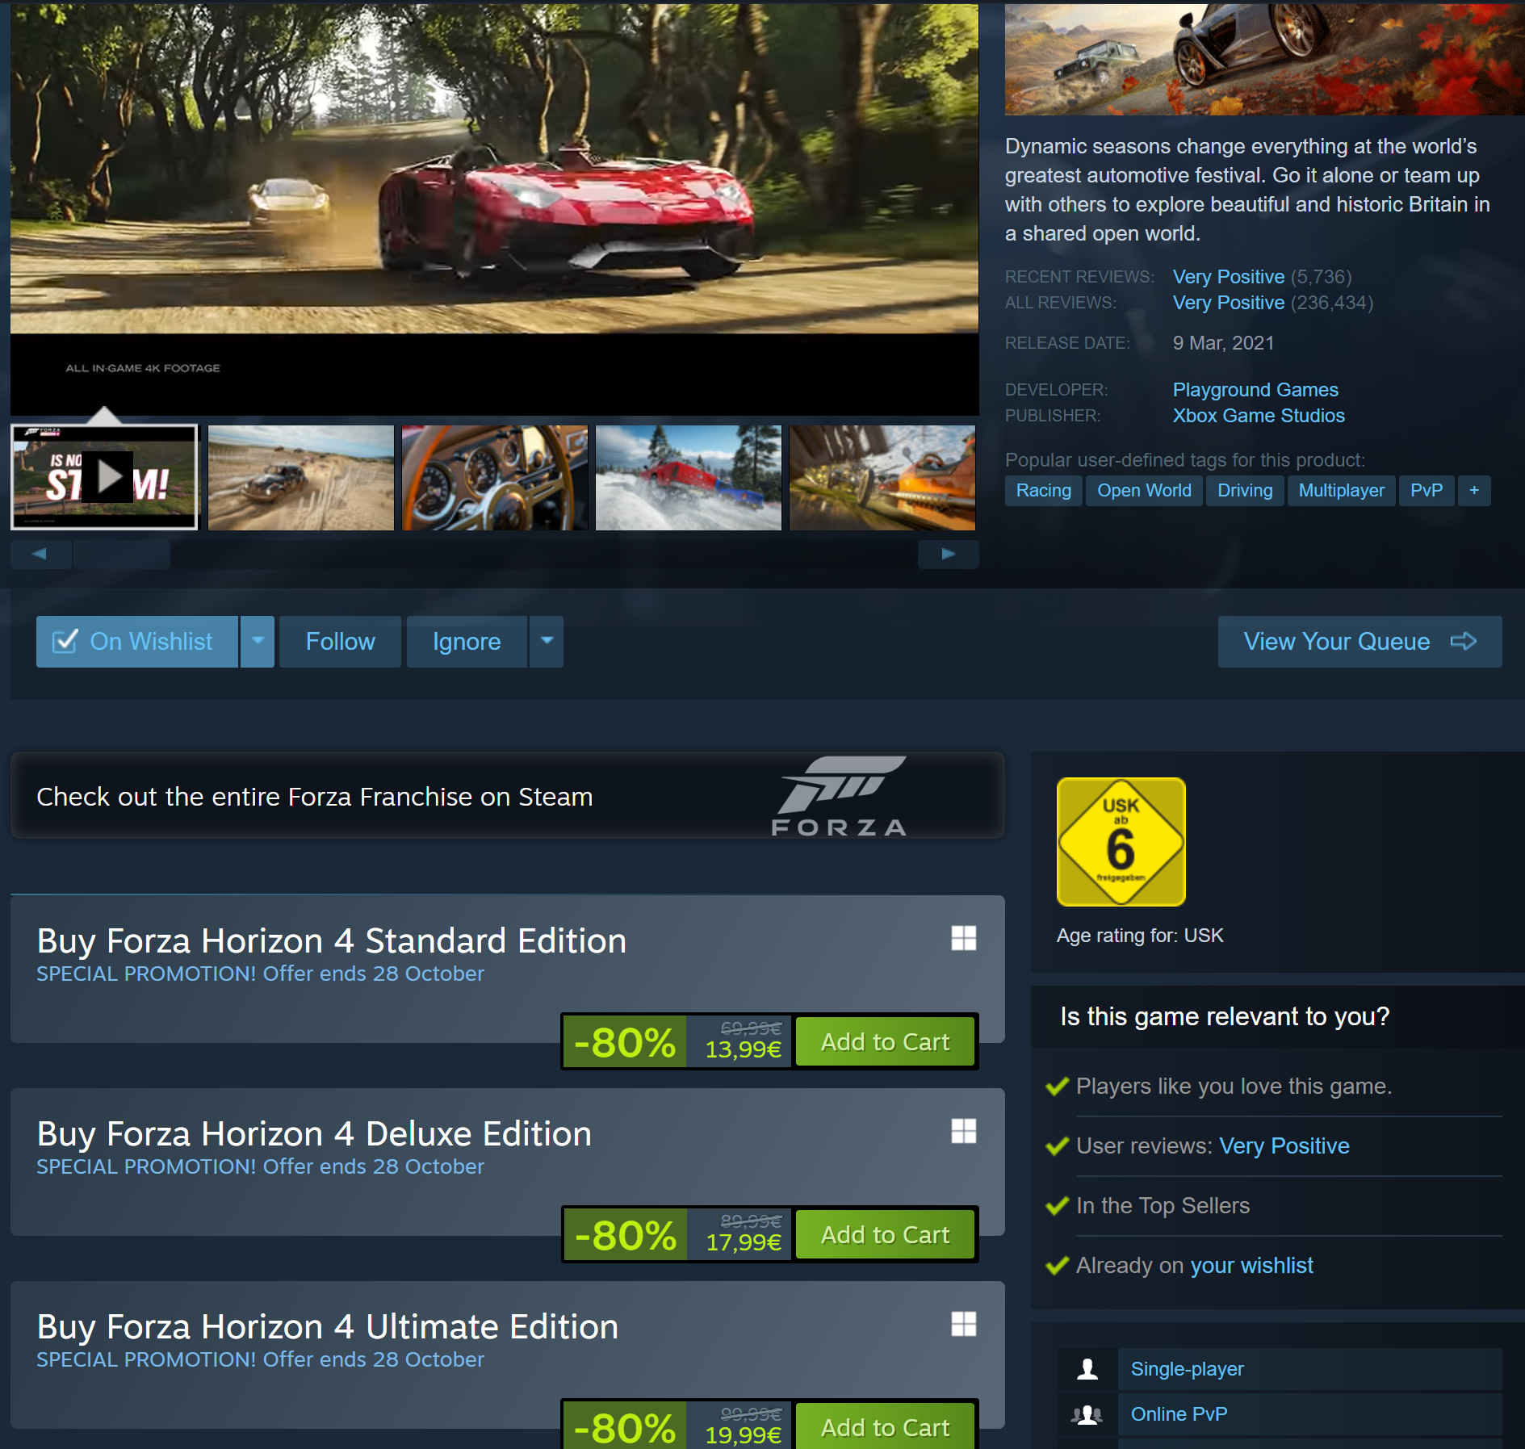Image resolution: width=1525 pixels, height=1449 pixels.
Task: Click the left arrow of thumbnail strip
Action: [40, 554]
